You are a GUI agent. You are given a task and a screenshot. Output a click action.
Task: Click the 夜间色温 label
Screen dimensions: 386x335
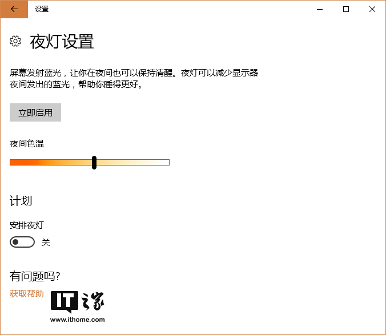(x=27, y=144)
